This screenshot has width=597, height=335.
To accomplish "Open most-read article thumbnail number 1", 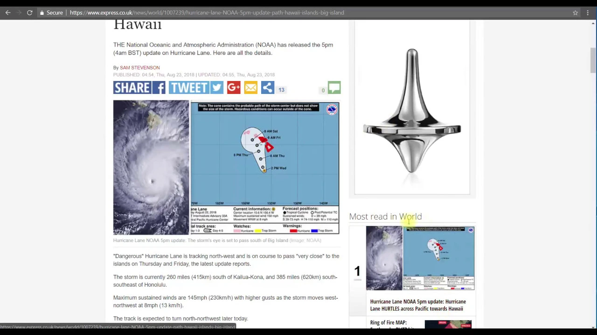I will (420, 258).
